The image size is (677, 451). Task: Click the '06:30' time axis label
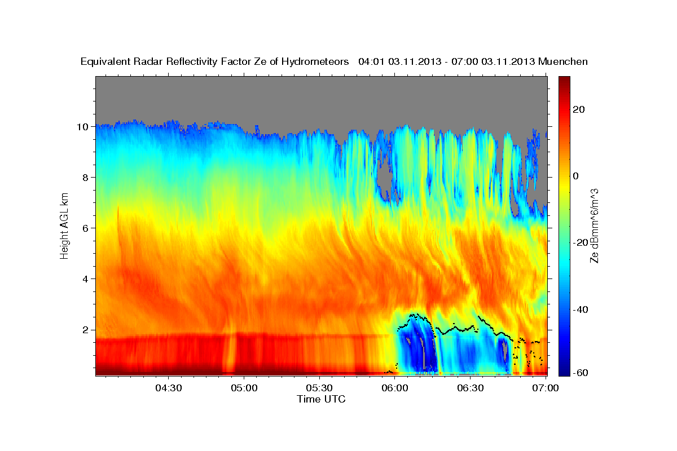(471, 387)
